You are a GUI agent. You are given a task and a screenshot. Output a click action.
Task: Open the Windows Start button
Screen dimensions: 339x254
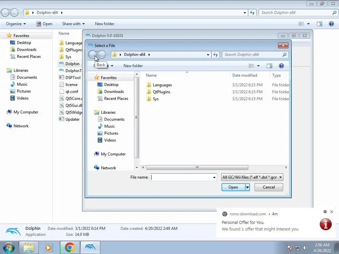click(x=9, y=247)
